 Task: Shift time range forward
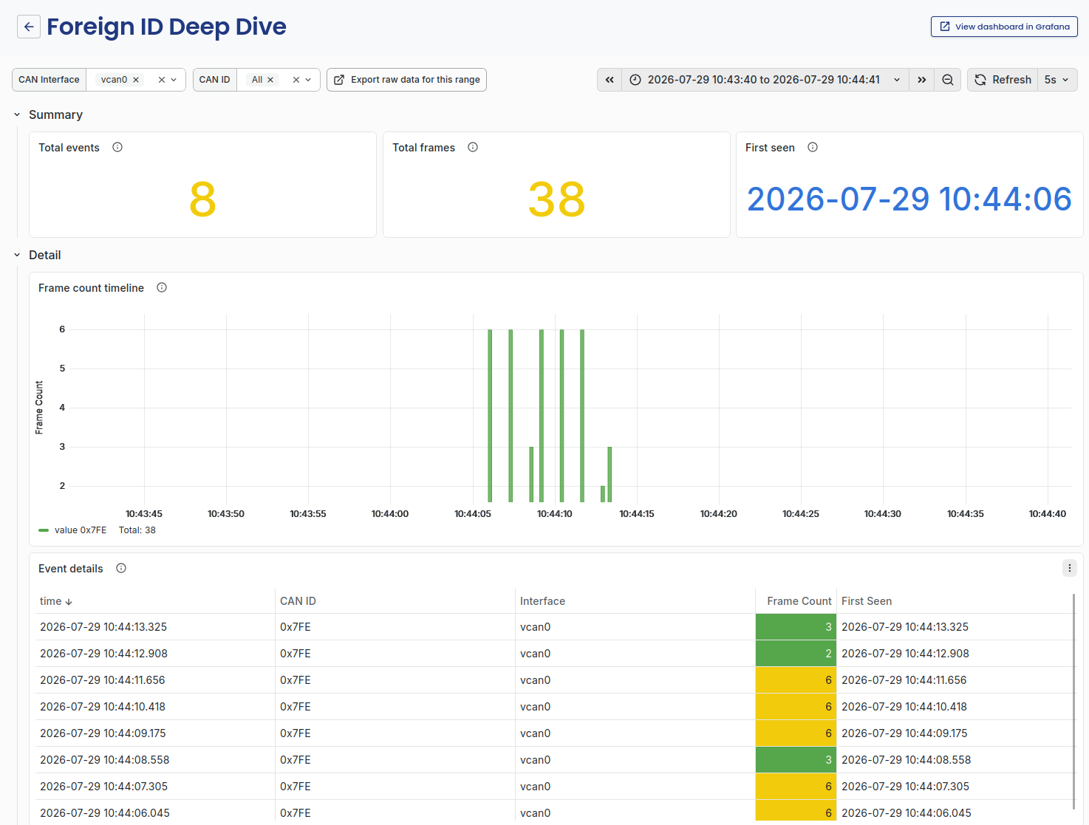pos(922,80)
